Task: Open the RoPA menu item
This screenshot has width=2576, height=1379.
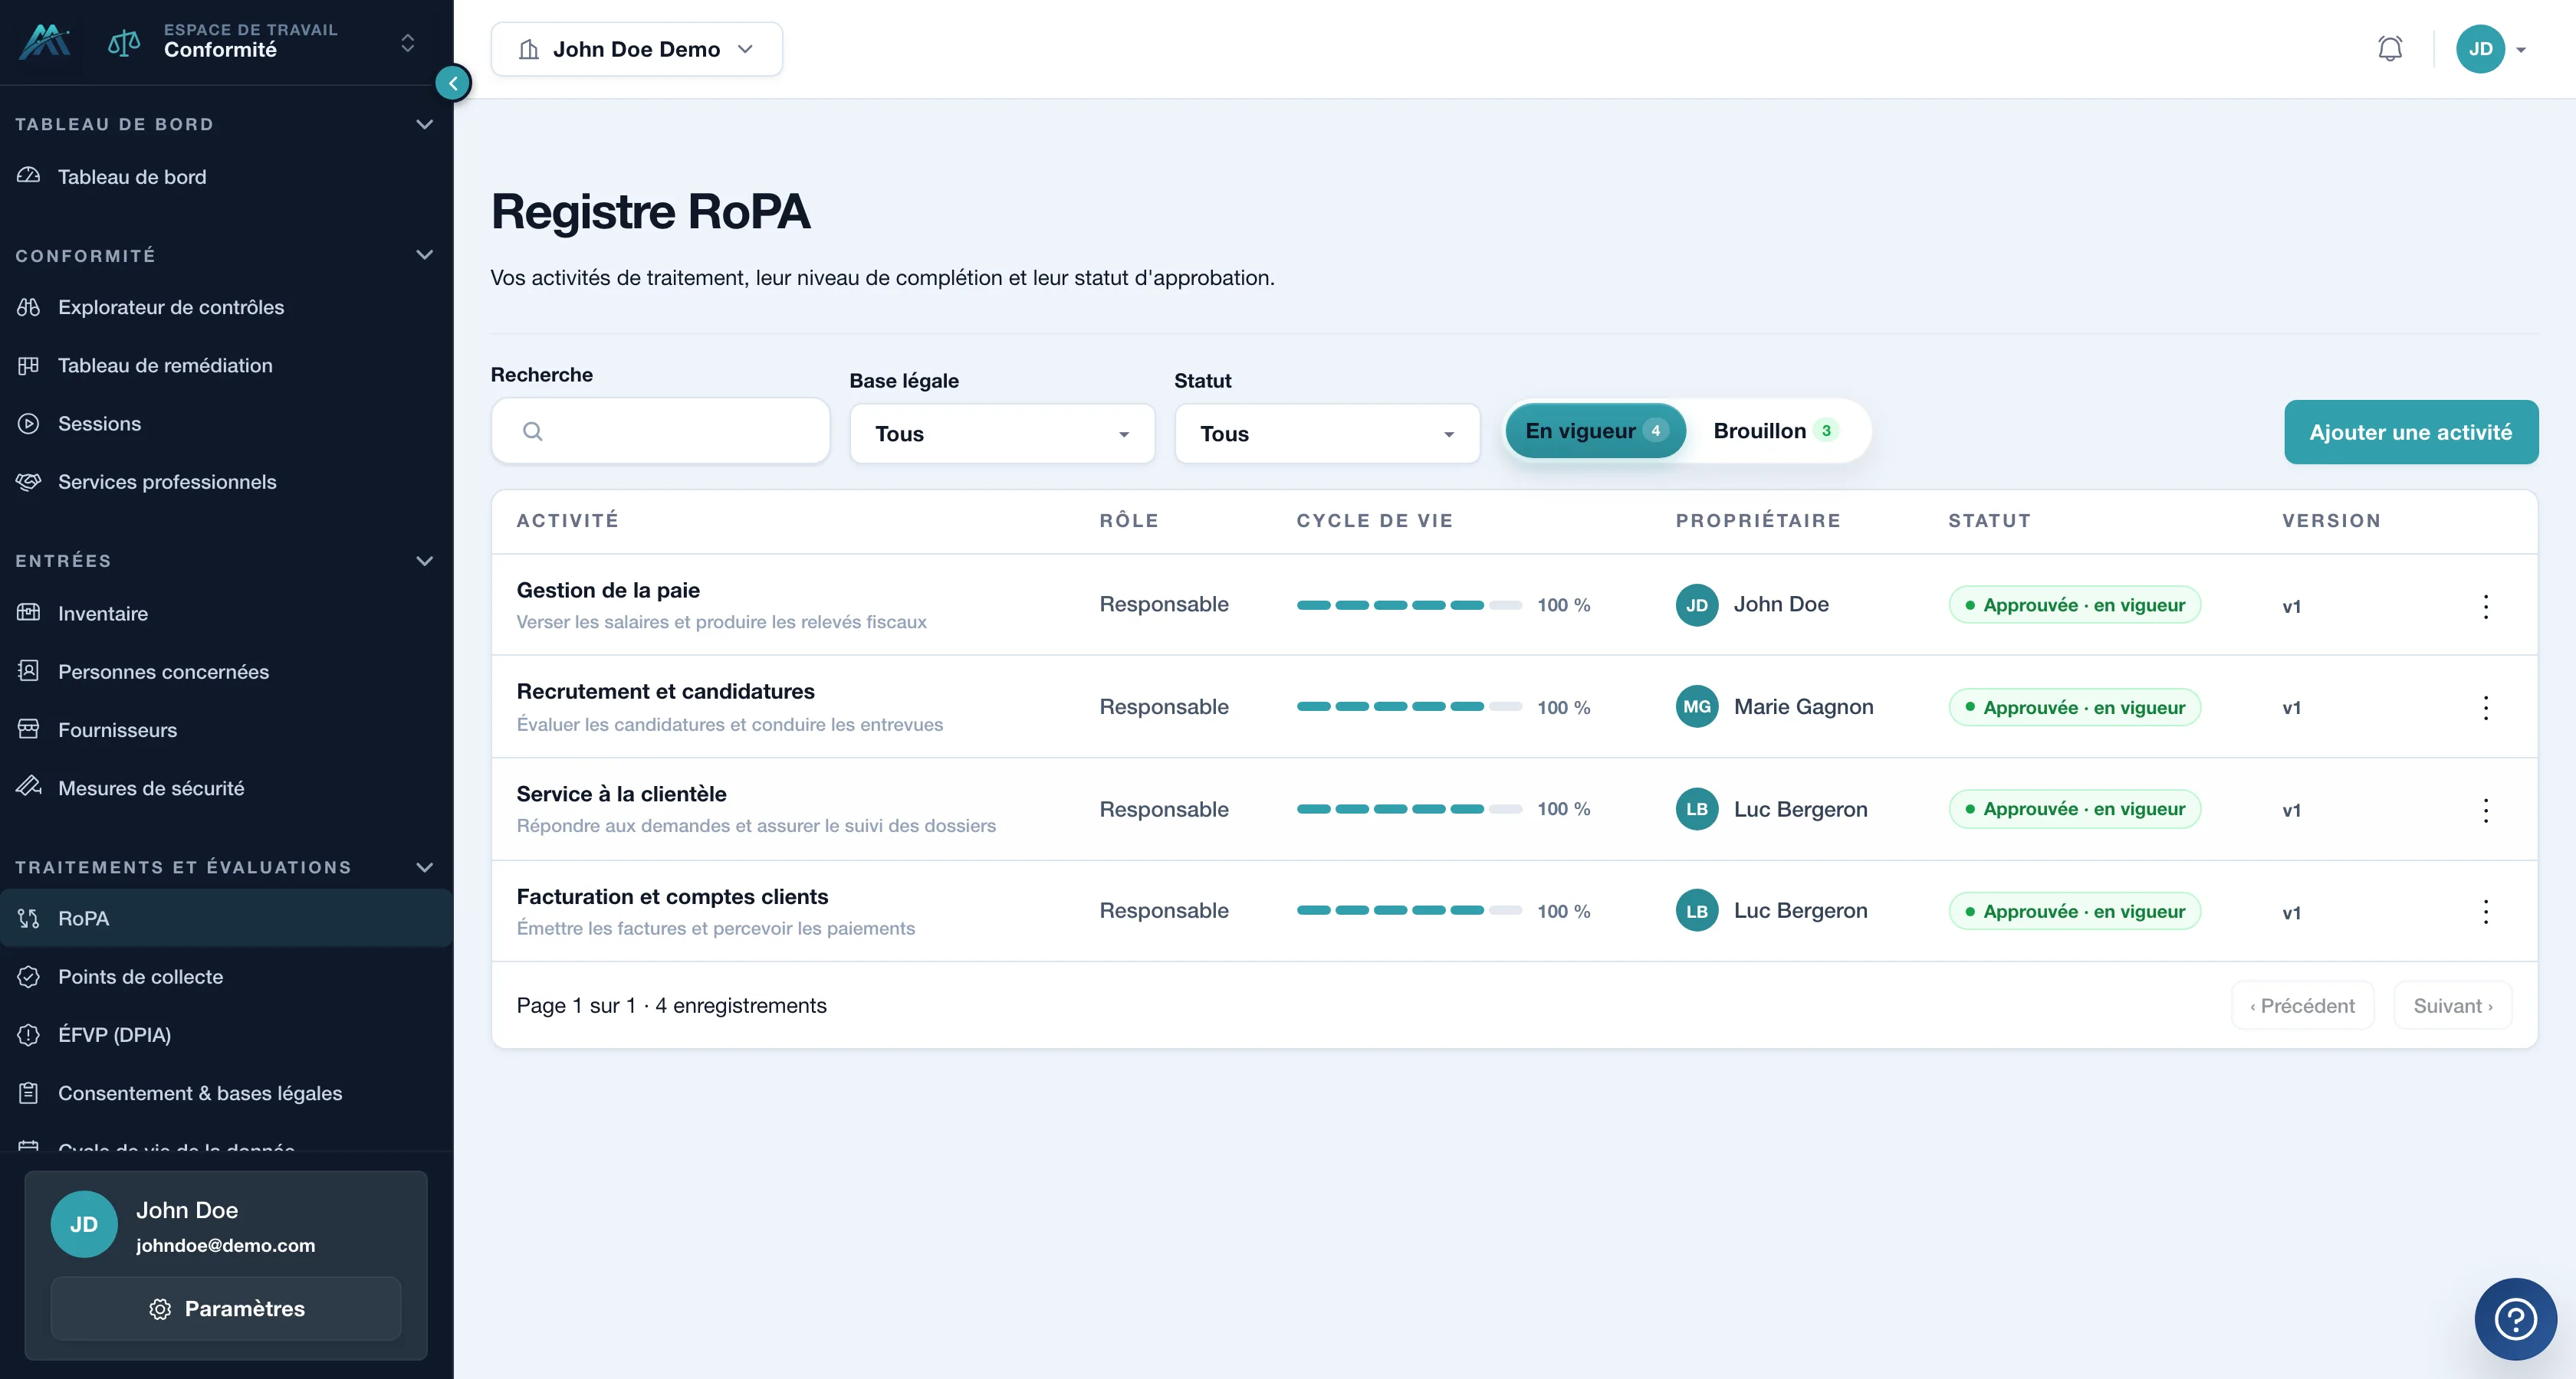Action: [226, 919]
